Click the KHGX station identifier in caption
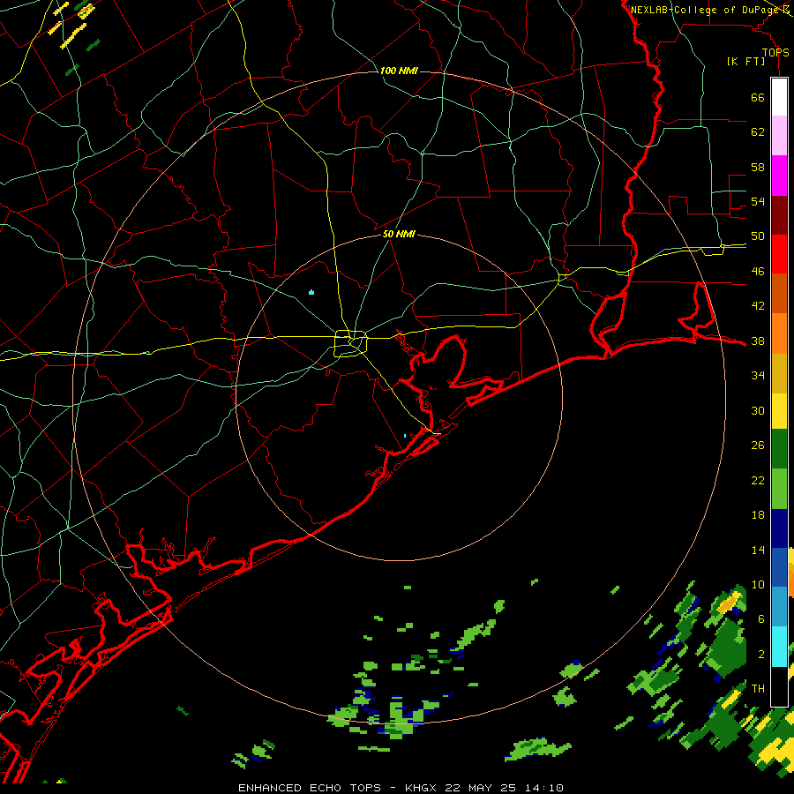Viewport: 794px width, 794px height. point(423,788)
